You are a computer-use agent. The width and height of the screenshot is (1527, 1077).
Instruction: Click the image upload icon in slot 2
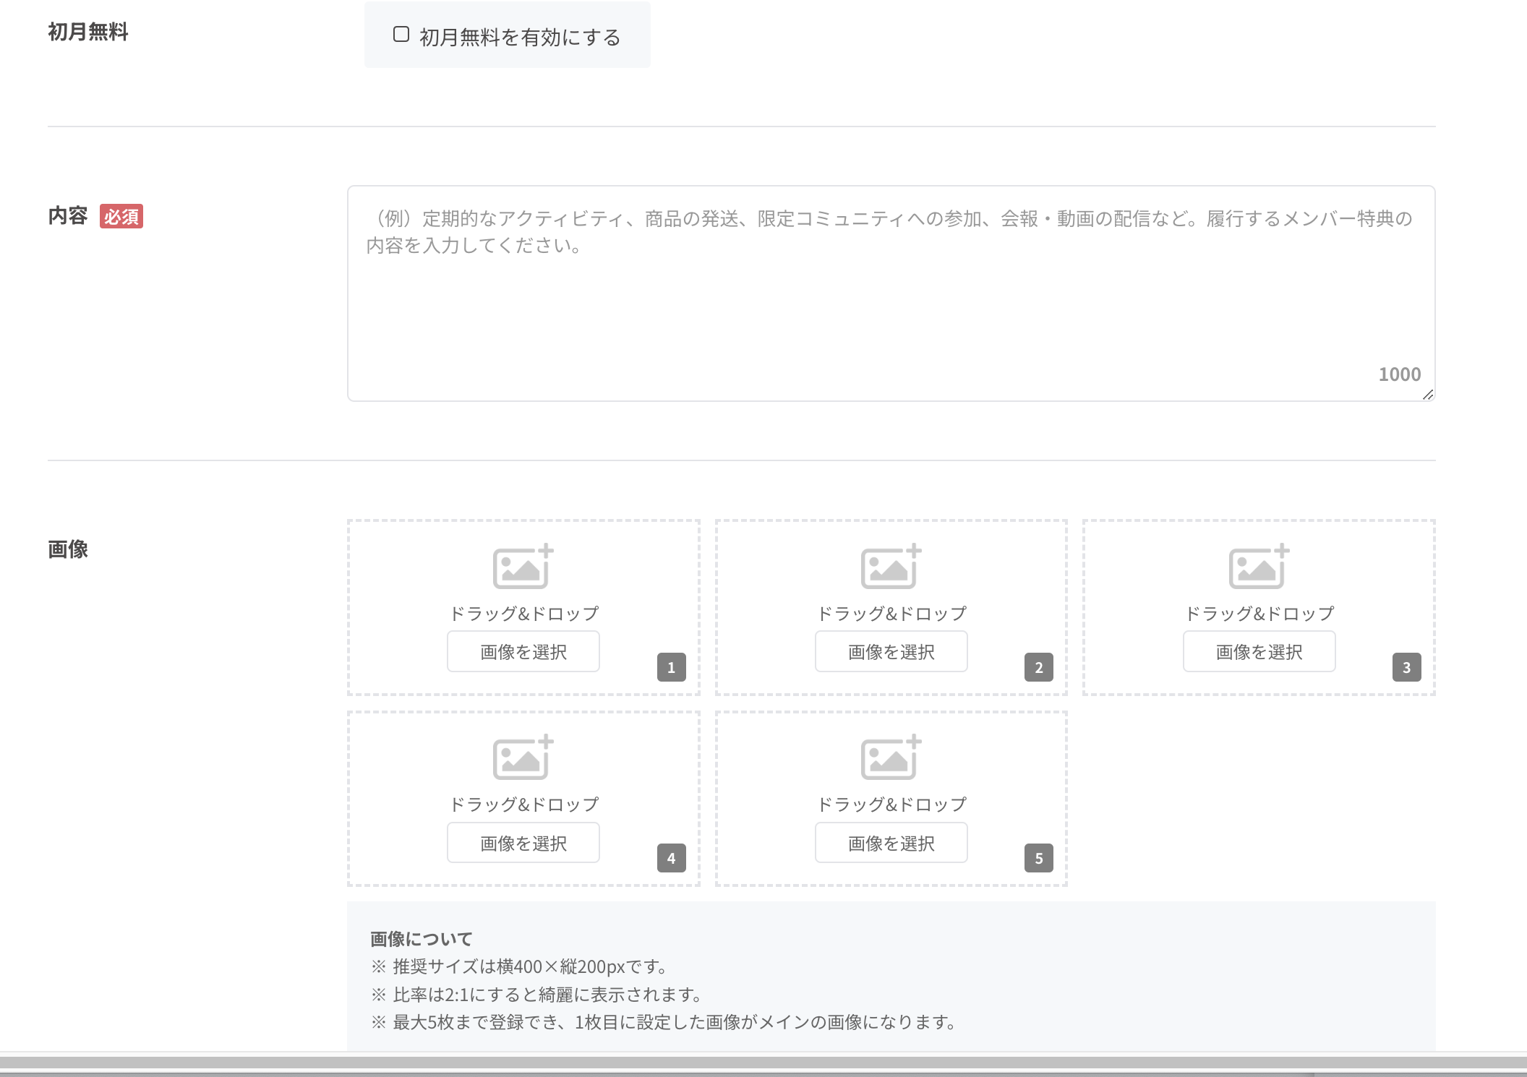pos(891,568)
